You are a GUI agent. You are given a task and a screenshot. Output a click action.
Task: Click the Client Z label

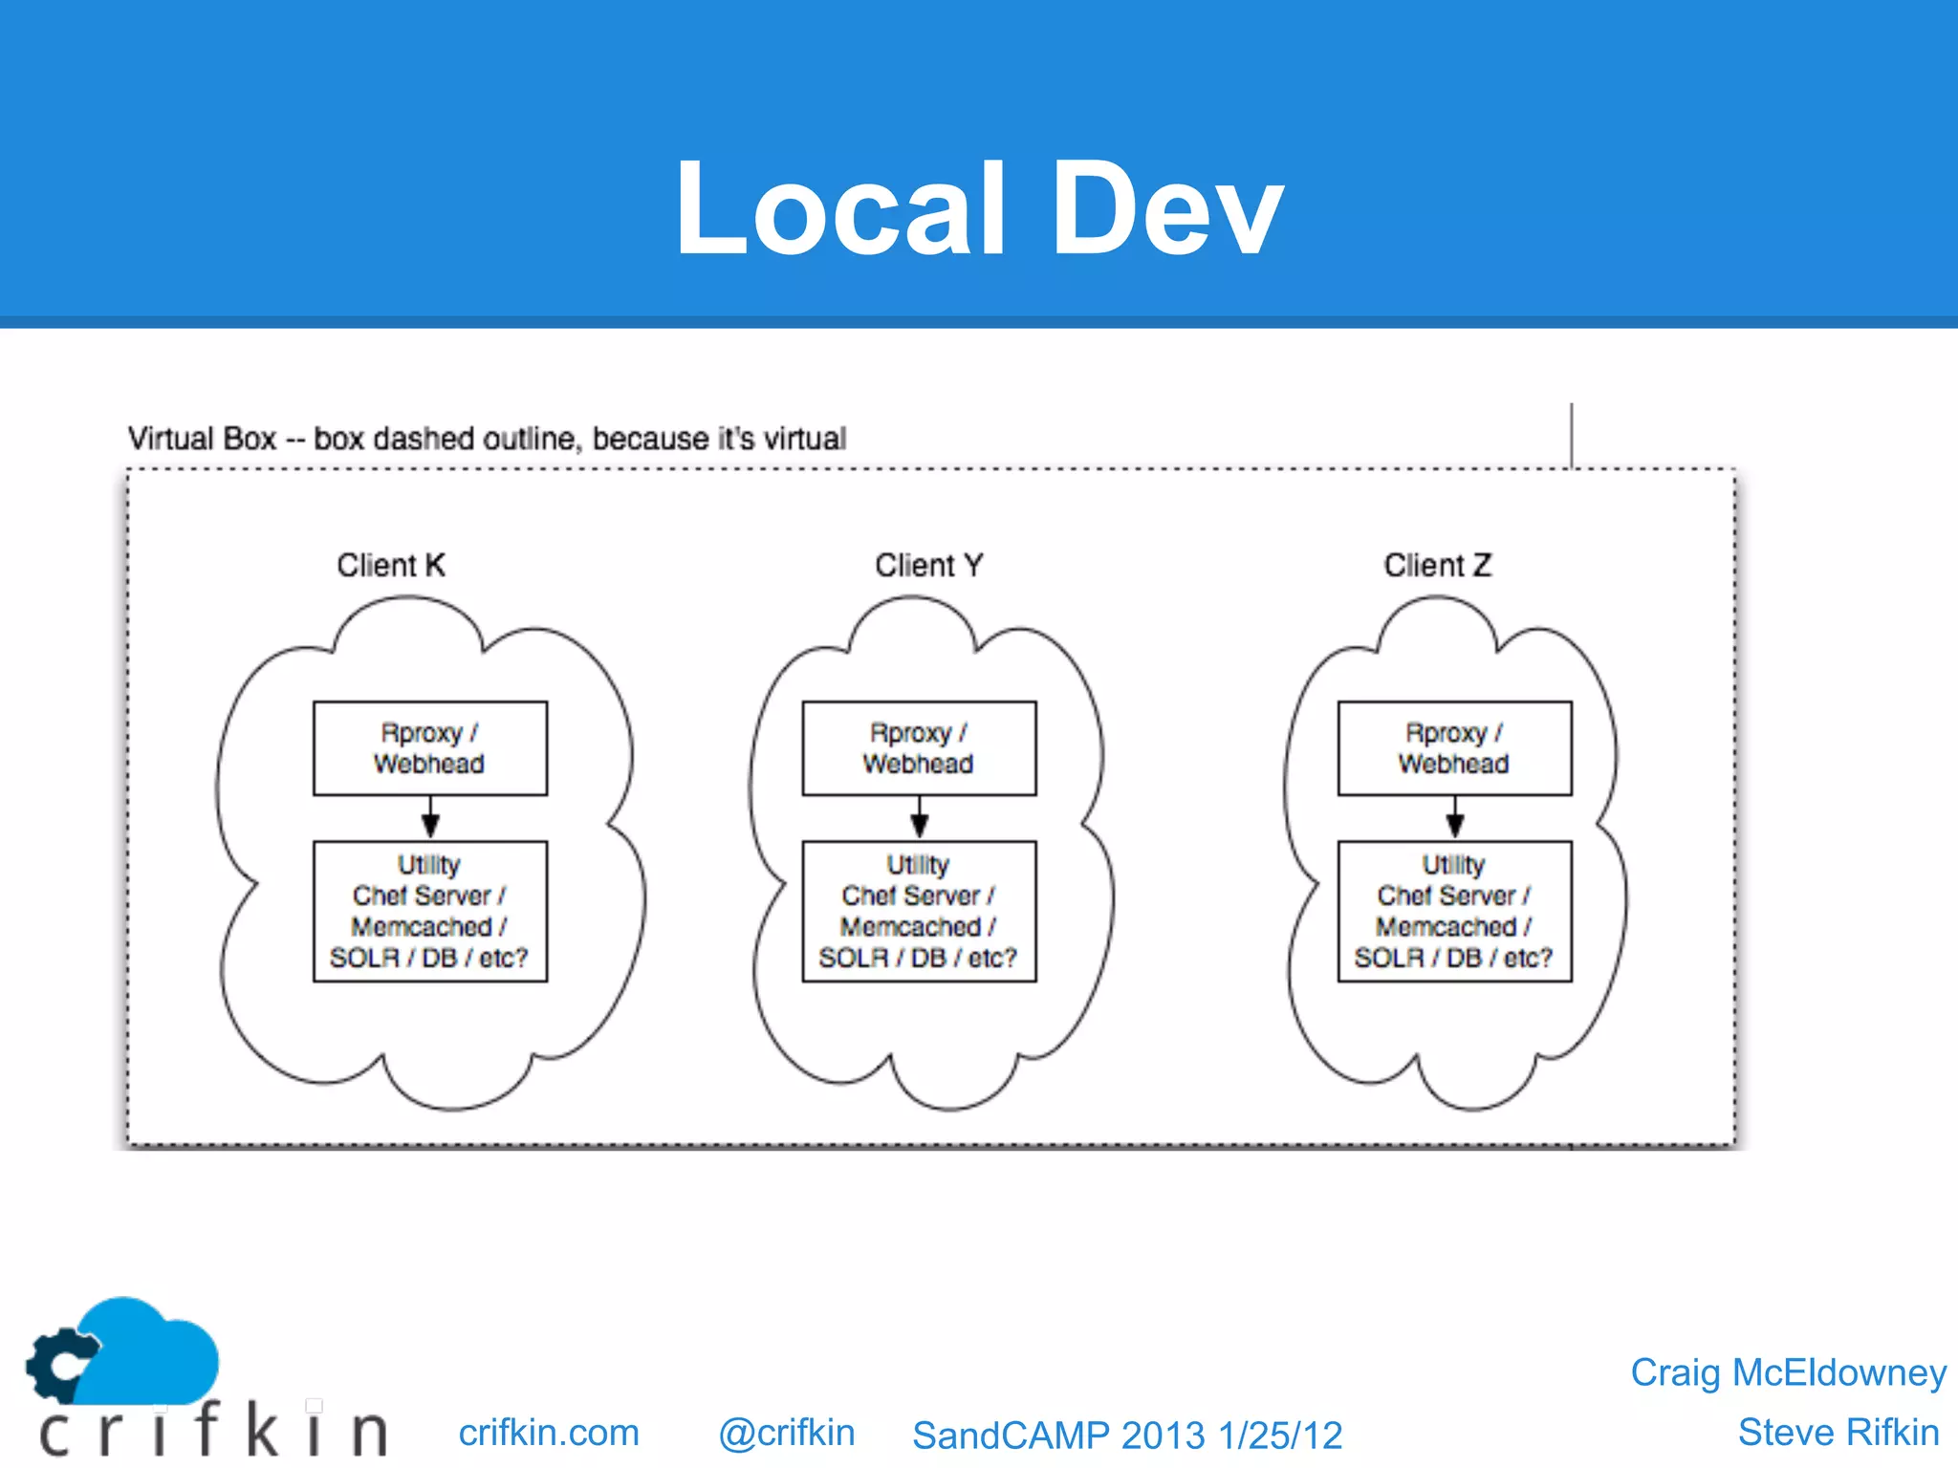(x=1437, y=566)
